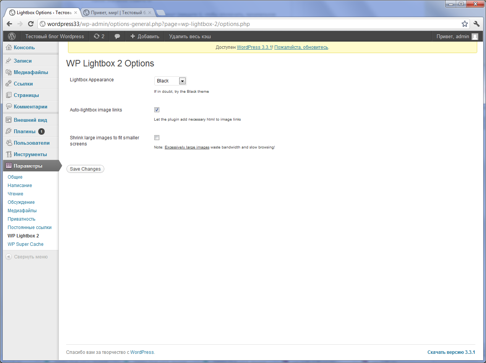Open the WP Super Cache submenu
This screenshot has width=486, height=363.
(x=26, y=244)
